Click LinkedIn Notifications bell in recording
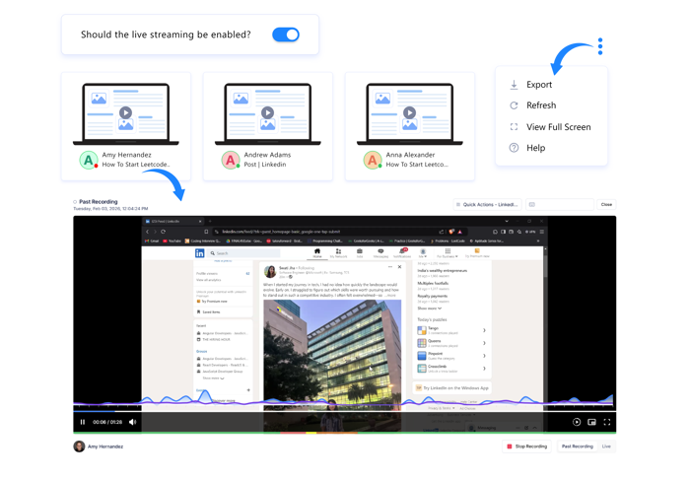This screenshot has width=690, height=481. [402, 253]
